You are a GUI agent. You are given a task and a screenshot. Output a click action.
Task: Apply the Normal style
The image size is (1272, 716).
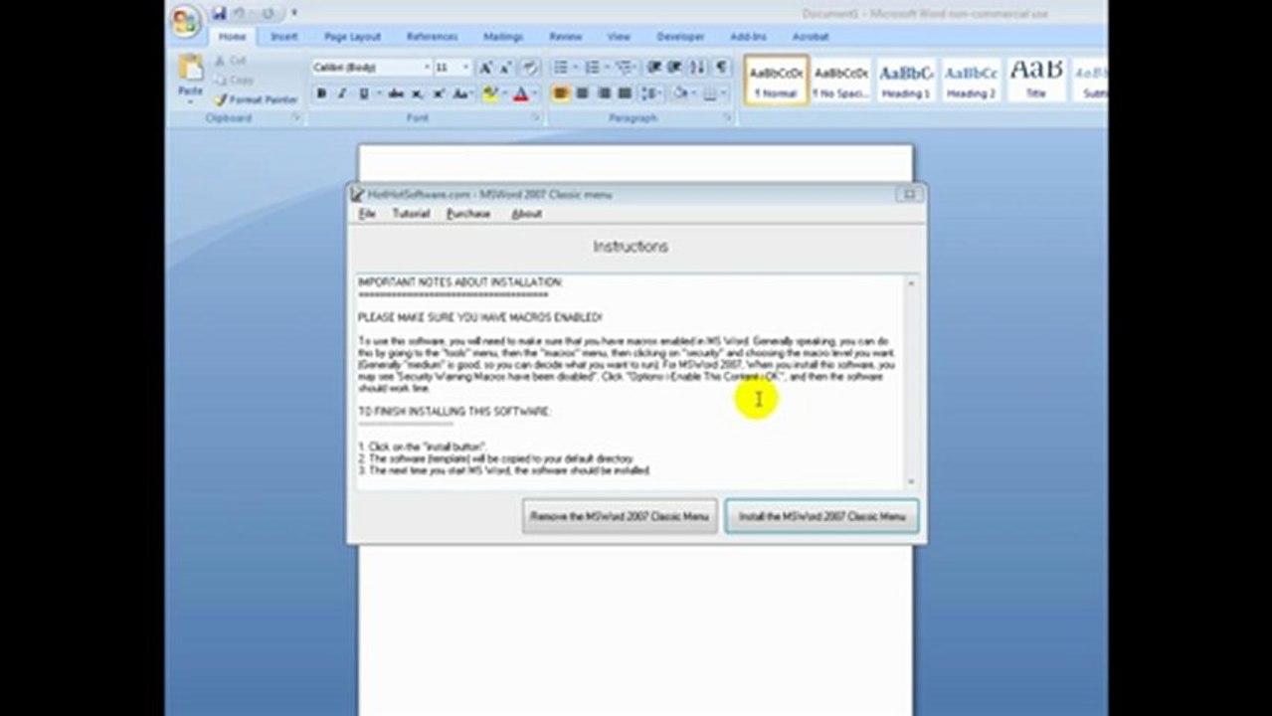point(777,80)
